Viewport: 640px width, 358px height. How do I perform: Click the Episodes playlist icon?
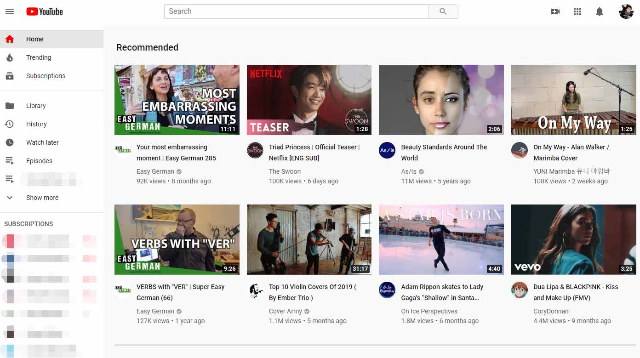pos(10,161)
